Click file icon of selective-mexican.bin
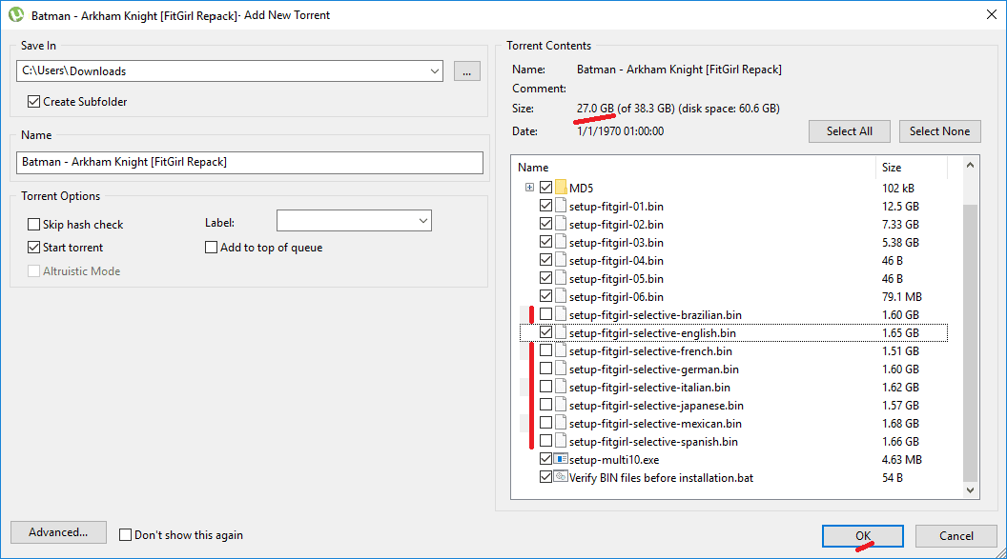The width and height of the screenshot is (1007, 559). [561, 423]
